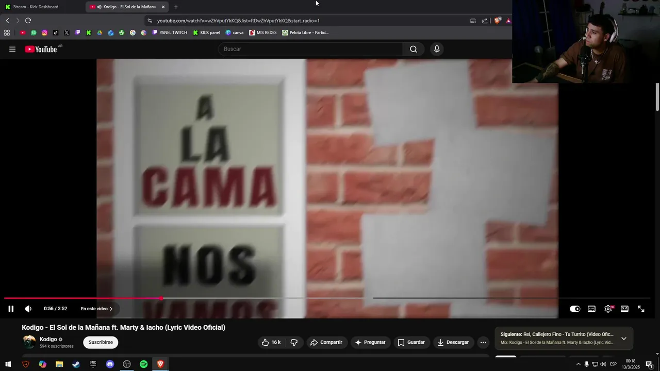Click the page vertical scrollbar
This screenshot has width=660, height=371.
click(x=657, y=97)
